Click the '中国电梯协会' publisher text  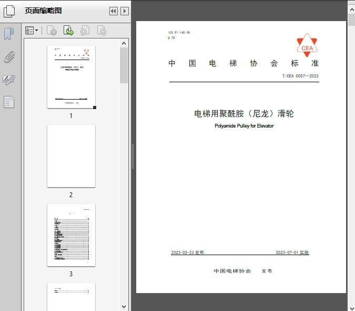(232, 271)
